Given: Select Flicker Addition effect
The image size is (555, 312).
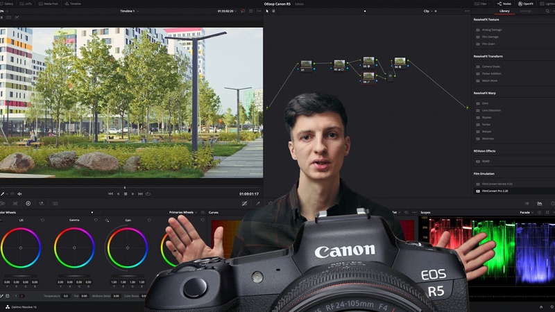Looking at the screenshot, I should tap(491, 73).
